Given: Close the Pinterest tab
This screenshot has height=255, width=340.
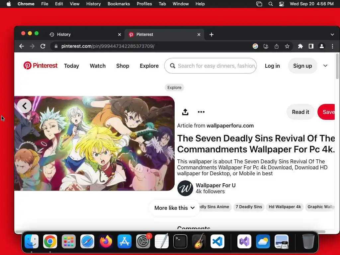Looking at the screenshot, I should click(199, 35).
